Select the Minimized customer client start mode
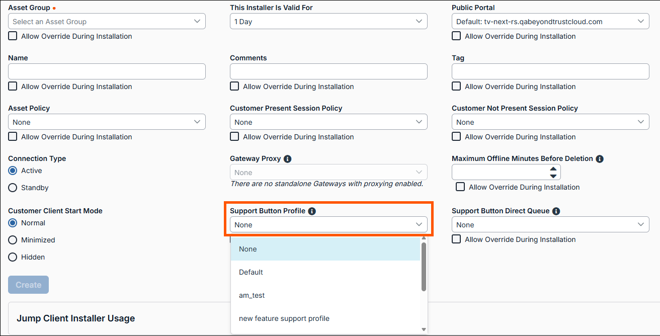This screenshot has height=336, width=660. 13,240
